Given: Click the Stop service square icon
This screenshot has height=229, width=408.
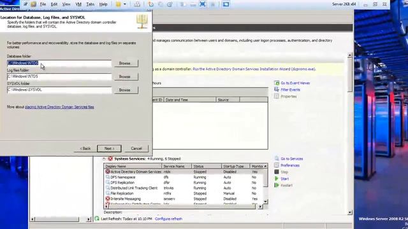Looking at the screenshot, I should pyautogui.click(x=277, y=172).
